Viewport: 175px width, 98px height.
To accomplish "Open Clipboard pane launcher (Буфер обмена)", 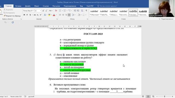I will coord(21,19).
